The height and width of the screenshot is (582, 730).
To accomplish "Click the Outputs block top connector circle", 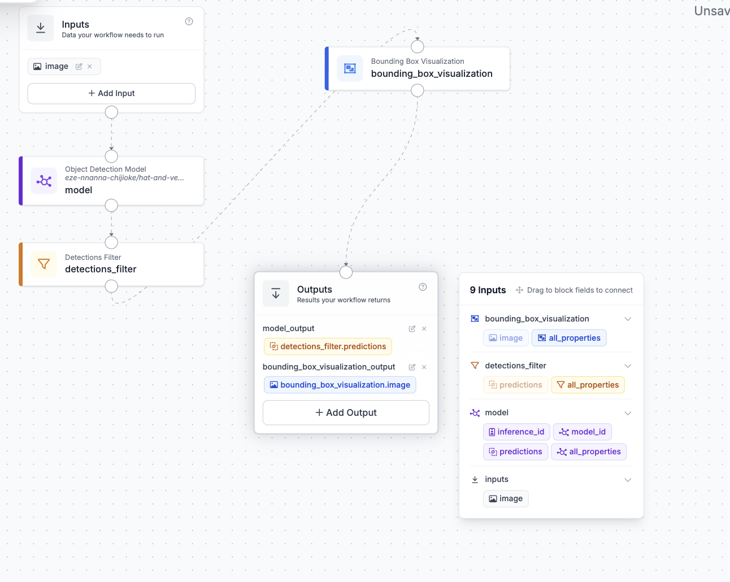I will tap(346, 272).
